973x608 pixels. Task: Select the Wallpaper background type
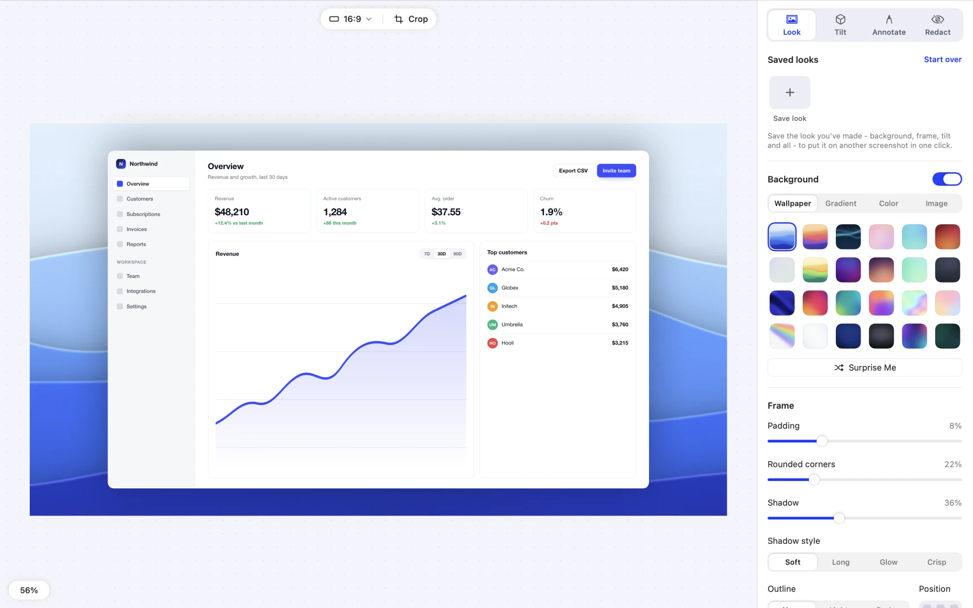click(793, 203)
